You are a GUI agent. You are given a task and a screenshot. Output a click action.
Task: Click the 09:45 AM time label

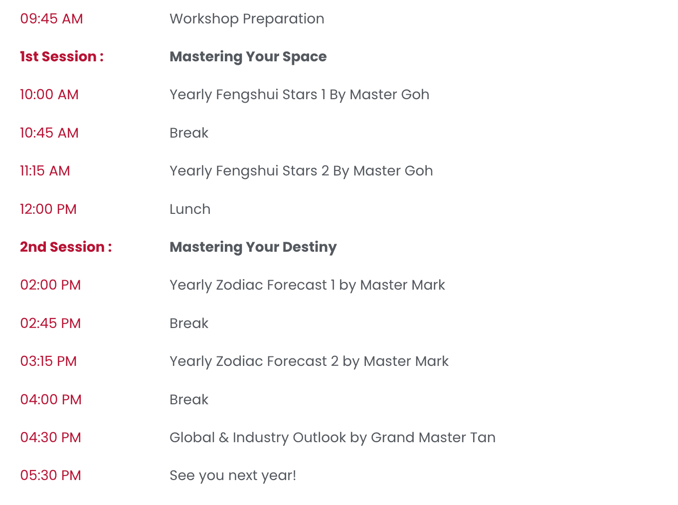(51, 19)
